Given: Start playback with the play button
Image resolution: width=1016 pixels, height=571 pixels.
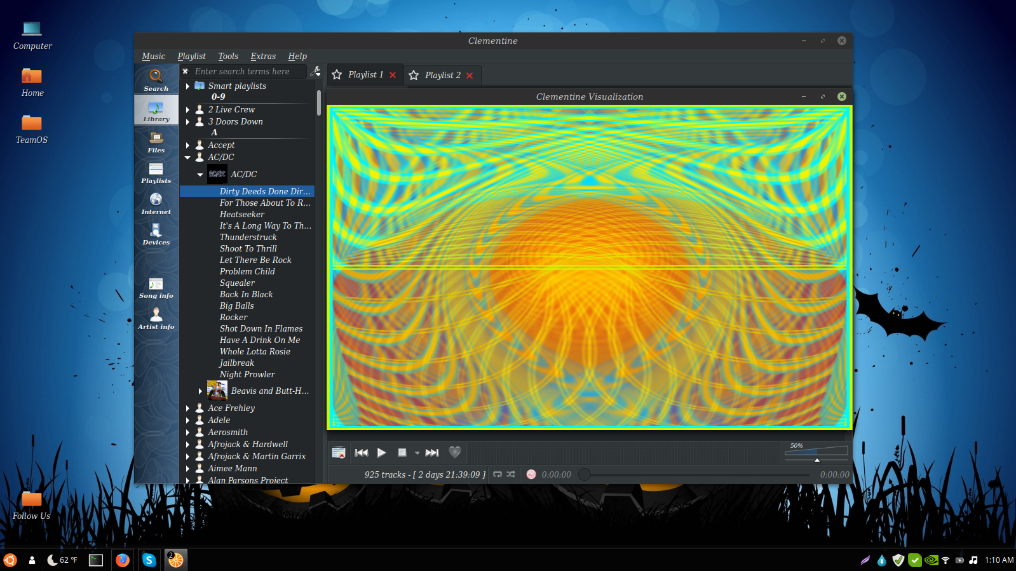Looking at the screenshot, I should pos(381,452).
